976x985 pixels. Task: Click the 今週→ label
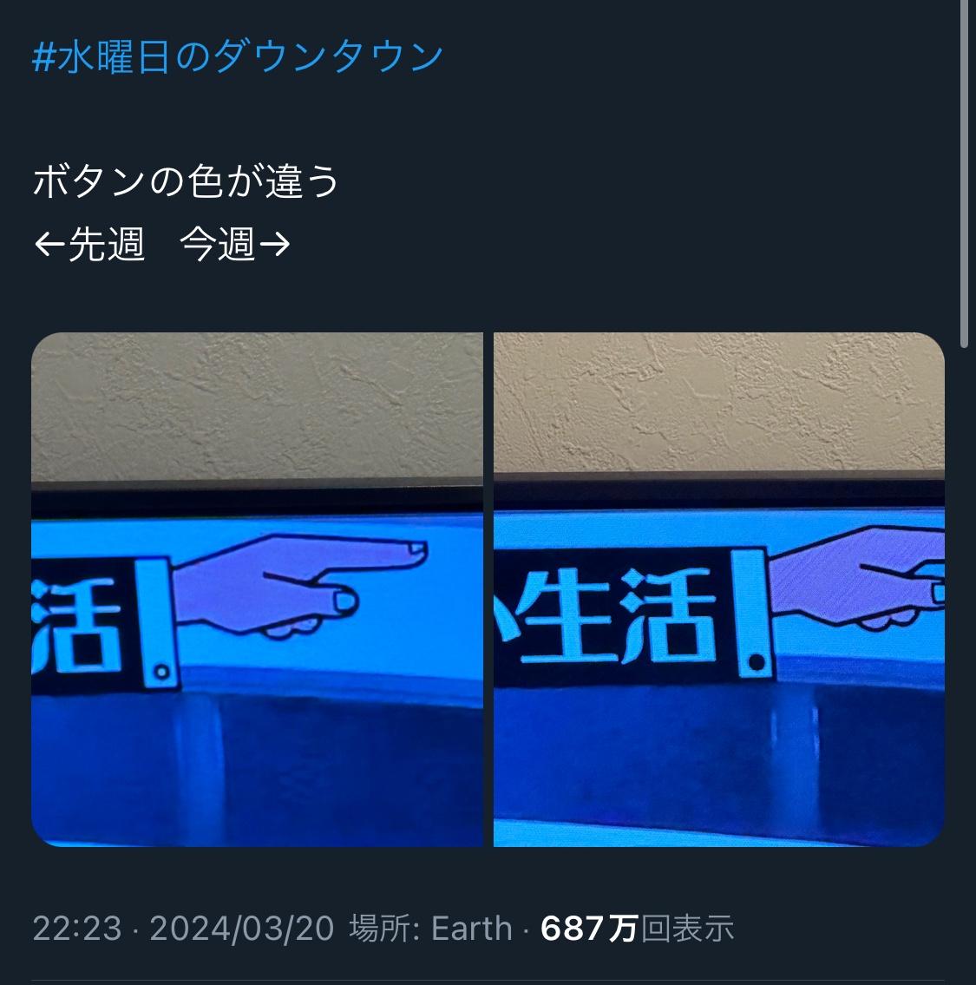235,245
